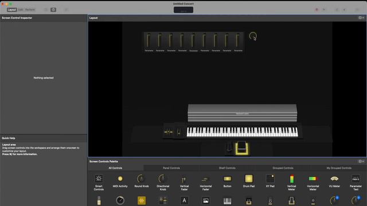Switch to the All Controls tab

(x=115, y=168)
